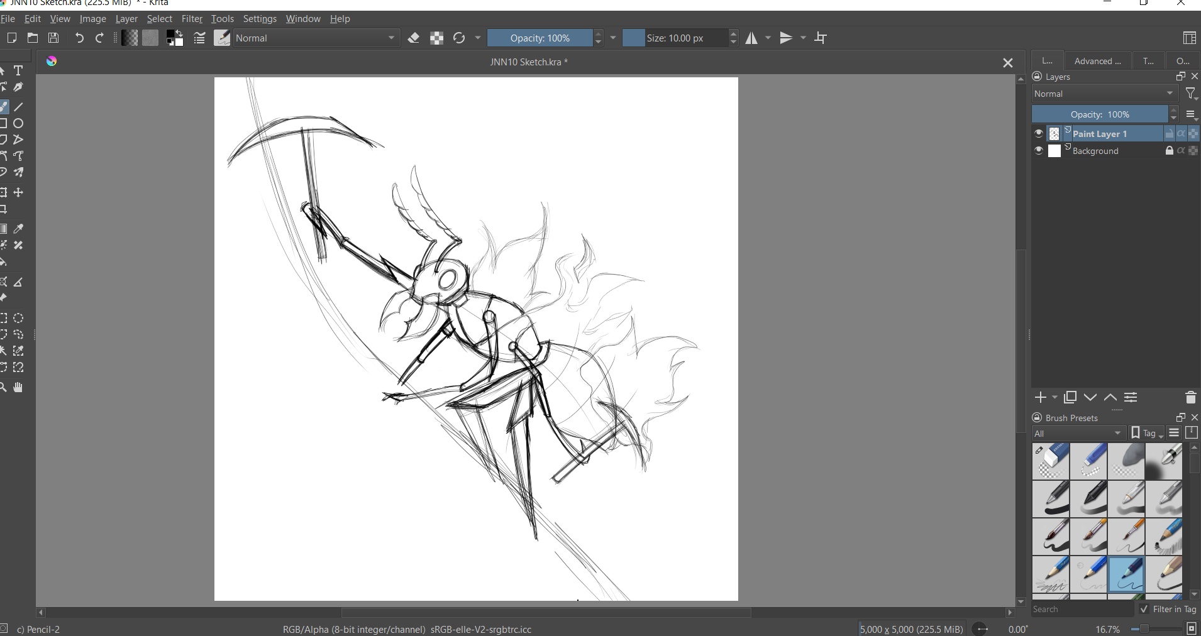Open Layers panel options menu button
Image resolution: width=1201 pixels, height=636 pixels.
(1192, 114)
